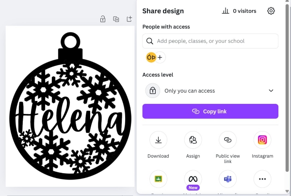Click the duplicate page icon
The width and height of the screenshot is (291, 196).
116,19
